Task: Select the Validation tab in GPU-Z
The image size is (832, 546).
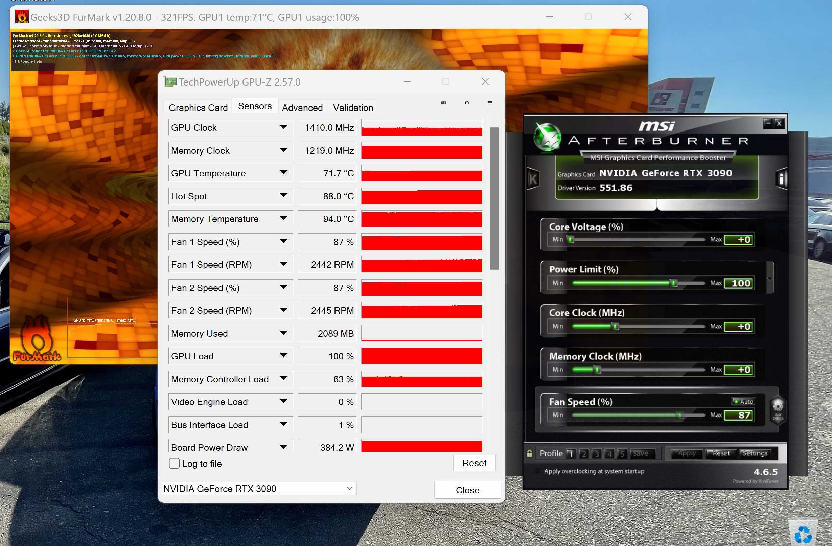Action: coord(353,107)
